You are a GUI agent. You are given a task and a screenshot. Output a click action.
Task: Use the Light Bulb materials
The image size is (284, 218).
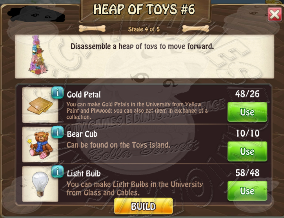pyautogui.click(x=247, y=191)
